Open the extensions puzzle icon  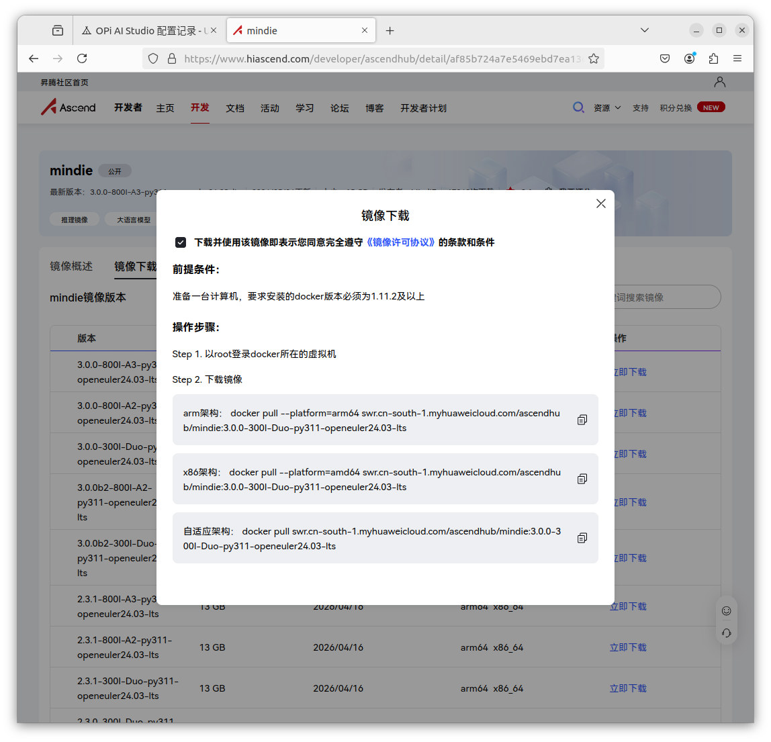(x=713, y=58)
